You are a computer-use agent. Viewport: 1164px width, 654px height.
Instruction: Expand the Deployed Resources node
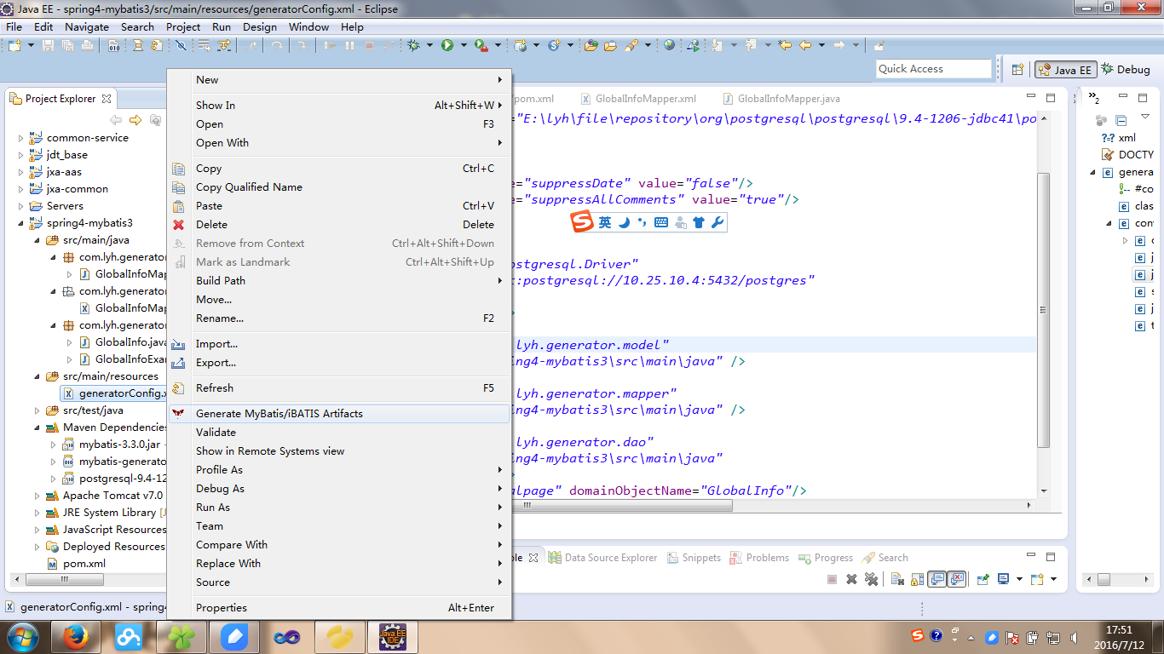tap(37, 546)
